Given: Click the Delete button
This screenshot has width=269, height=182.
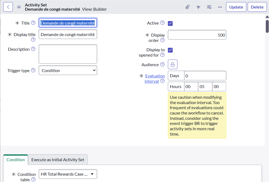Looking at the screenshot, I should pyautogui.click(x=257, y=7).
